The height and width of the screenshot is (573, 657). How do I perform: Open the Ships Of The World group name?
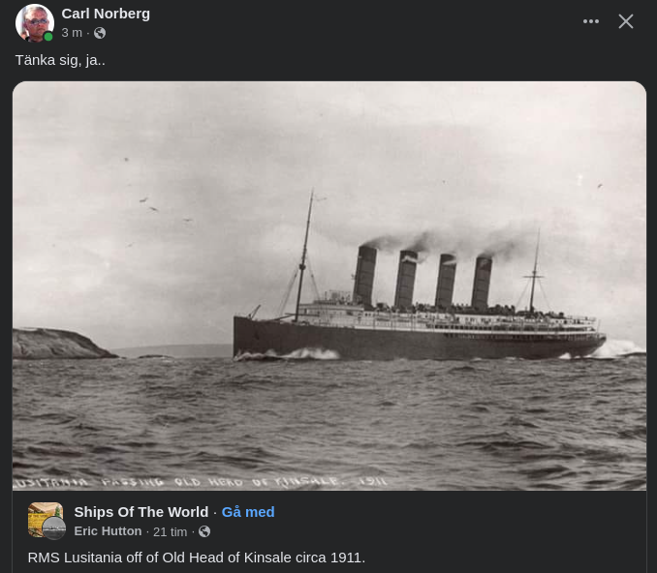[x=141, y=512]
